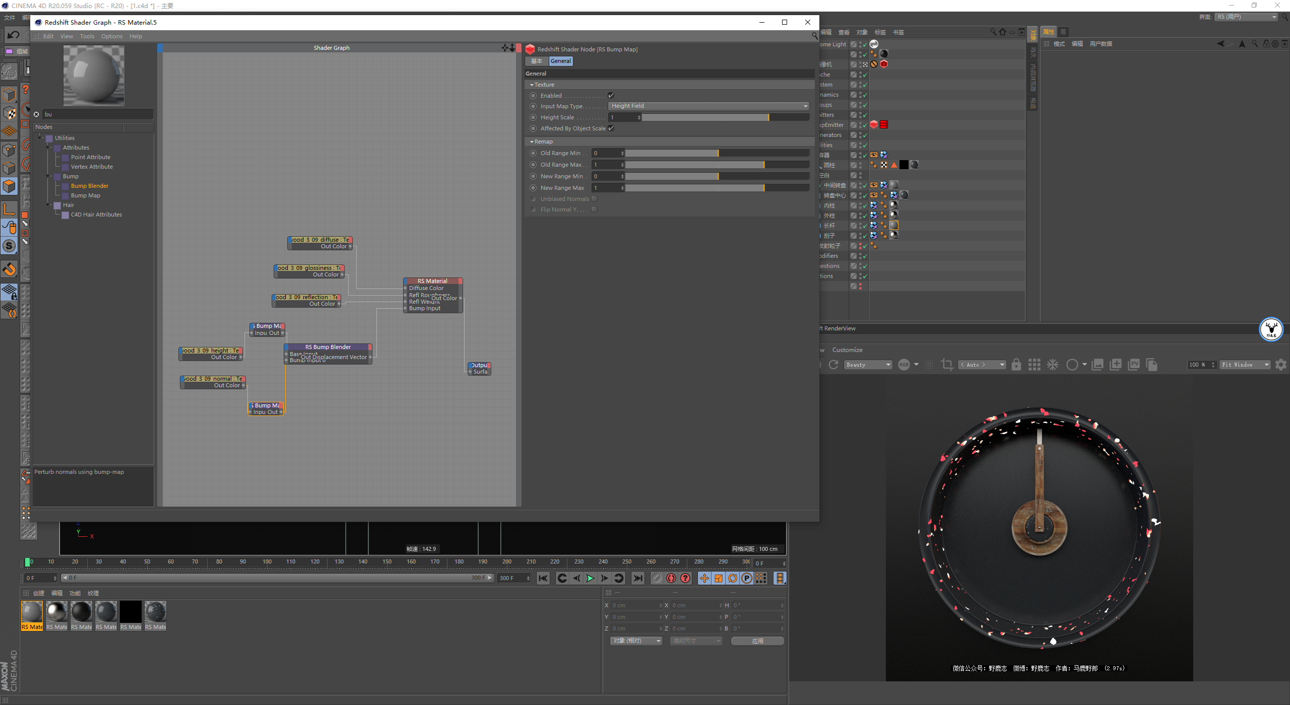Click the crop region icon in RenderView
The height and width of the screenshot is (705, 1290).
coord(947,365)
